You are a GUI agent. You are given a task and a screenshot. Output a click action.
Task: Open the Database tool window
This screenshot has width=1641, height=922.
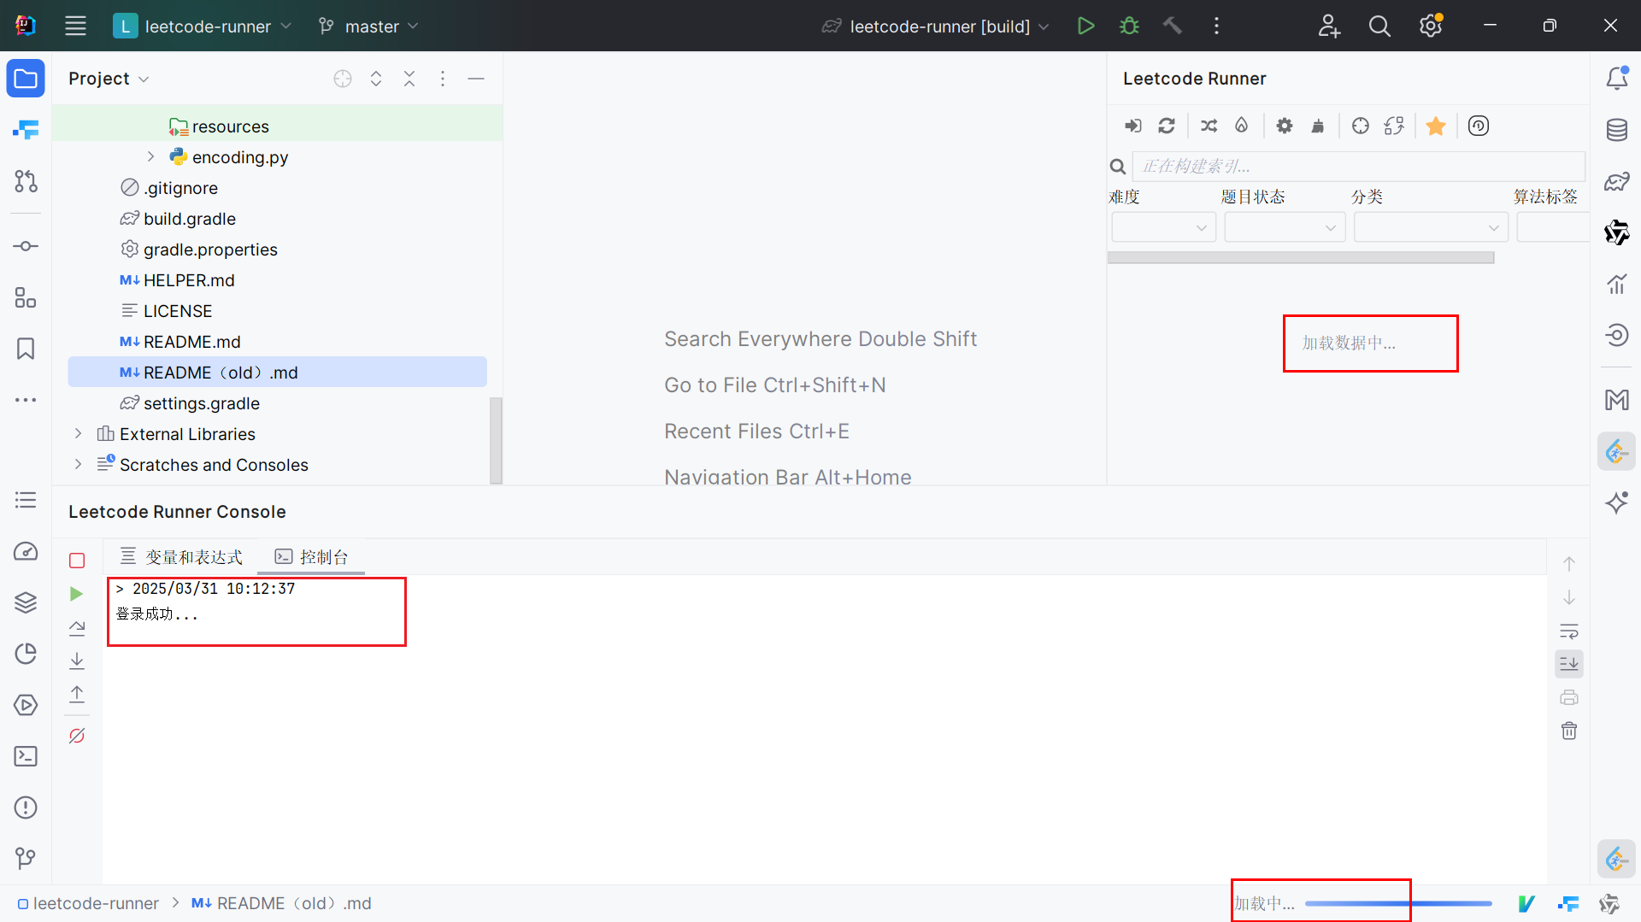(x=1616, y=130)
